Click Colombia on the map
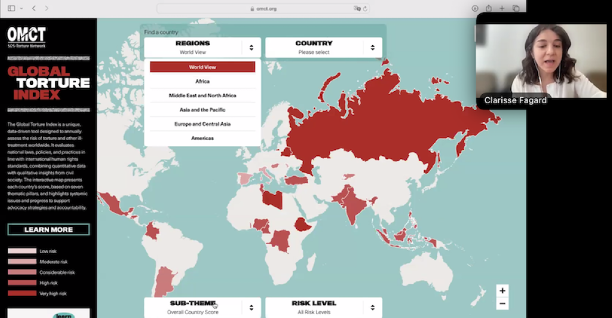 [x=152, y=231]
